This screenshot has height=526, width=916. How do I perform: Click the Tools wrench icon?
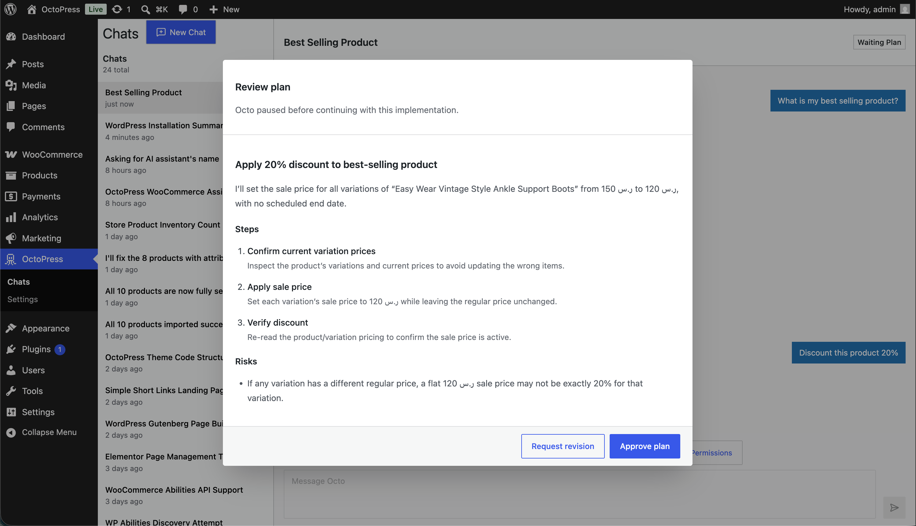click(11, 391)
